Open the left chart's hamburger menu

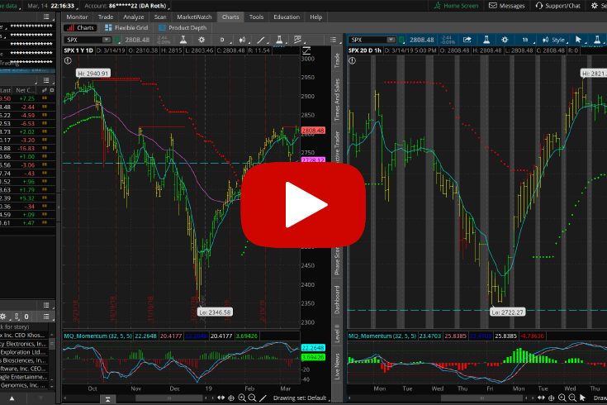point(334,40)
